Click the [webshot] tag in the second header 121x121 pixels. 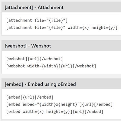[x=16, y=46]
